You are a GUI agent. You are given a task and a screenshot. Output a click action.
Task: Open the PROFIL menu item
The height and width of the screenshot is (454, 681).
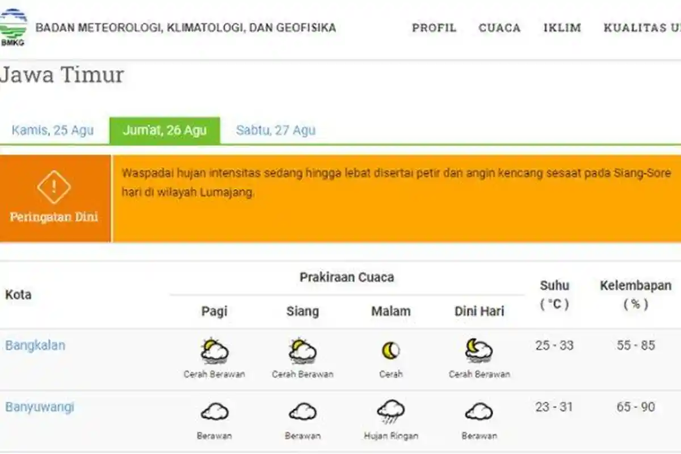point(435,28)
